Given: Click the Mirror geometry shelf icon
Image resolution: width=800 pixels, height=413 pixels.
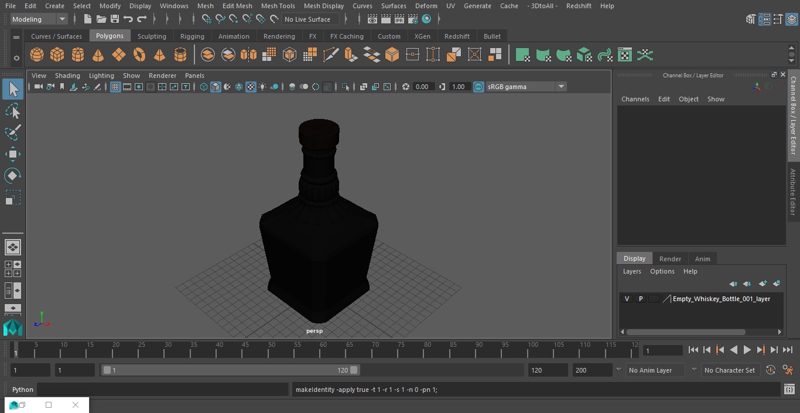Looking at the screenshot, I should tap(248, 55).
